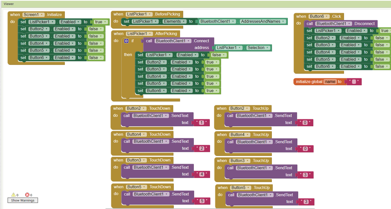
Task: Open BluetoothClient1 dropdown in the Disconnect call
Action: click(x=333, y=23)
